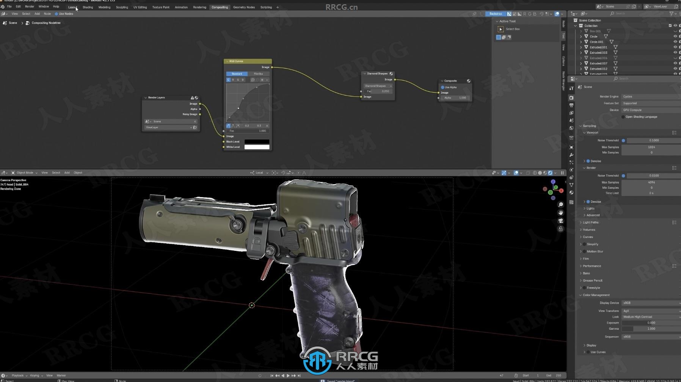Open the View Layer properties tab icon

pos(571,113)
